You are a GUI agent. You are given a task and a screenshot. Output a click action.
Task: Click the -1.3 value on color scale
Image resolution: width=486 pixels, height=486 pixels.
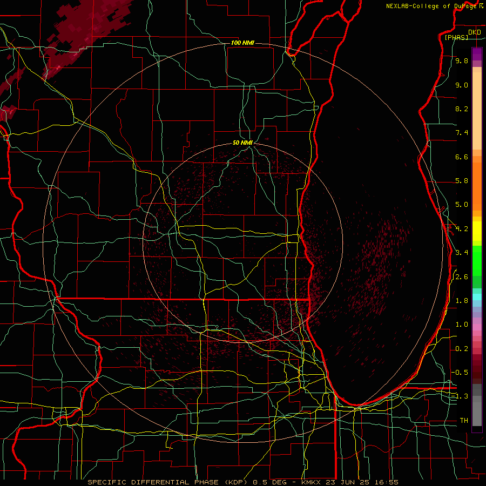click(460, 396)
